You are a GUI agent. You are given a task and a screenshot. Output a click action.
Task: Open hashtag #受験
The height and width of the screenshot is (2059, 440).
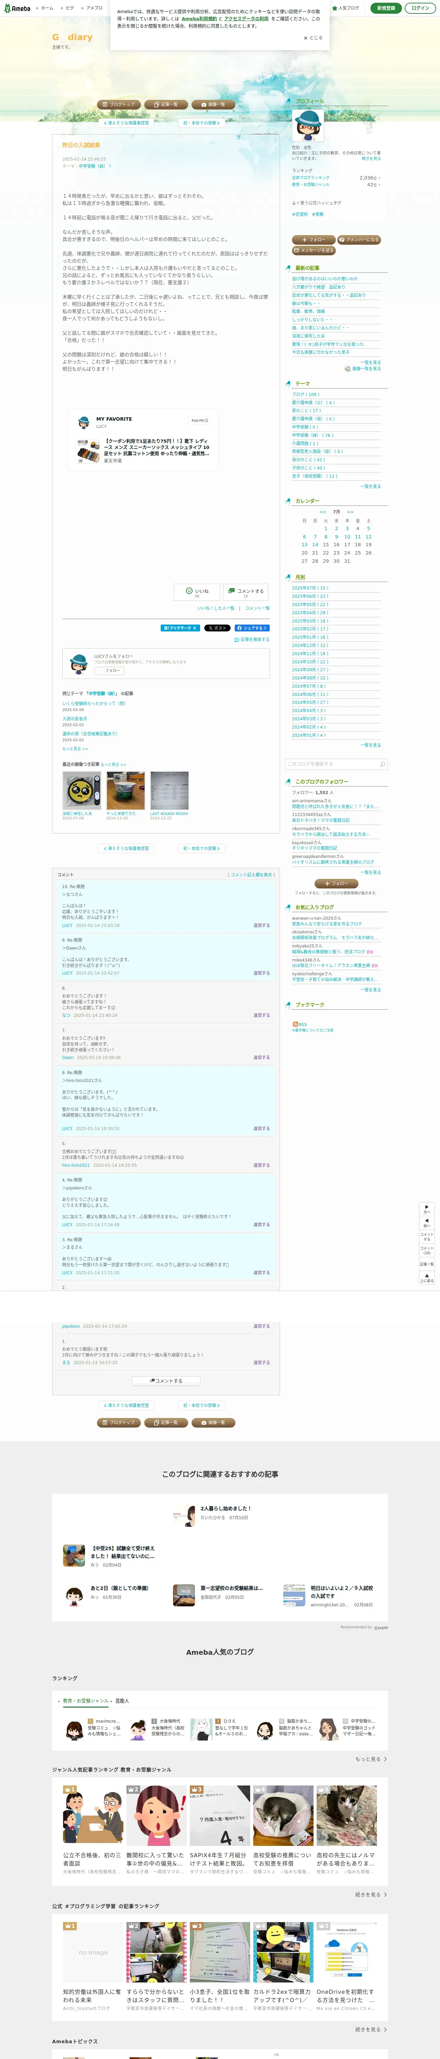point(318,214)
